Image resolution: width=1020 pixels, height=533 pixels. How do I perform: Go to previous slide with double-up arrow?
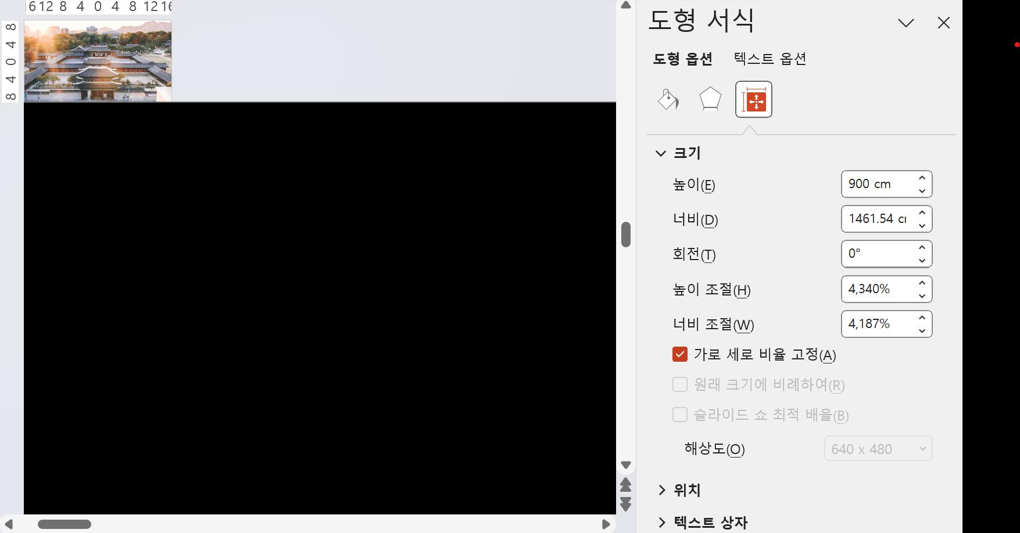[626, 485]
